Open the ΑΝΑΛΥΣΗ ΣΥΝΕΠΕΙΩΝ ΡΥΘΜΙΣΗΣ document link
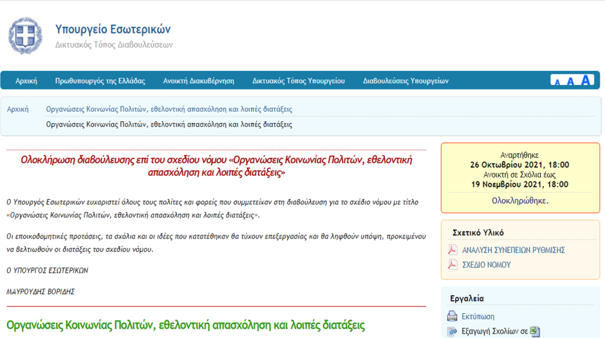The image size is (605, 338). pos(513,250)
